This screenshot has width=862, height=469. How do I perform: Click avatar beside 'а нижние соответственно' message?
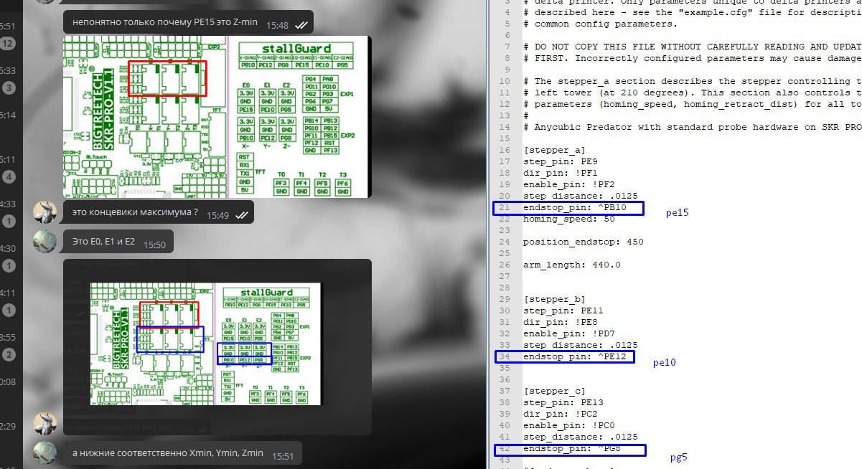tap(45, 453)
